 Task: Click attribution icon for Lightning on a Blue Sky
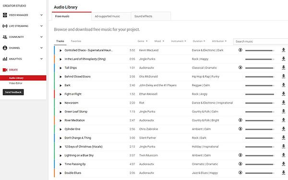click(240, 155)
